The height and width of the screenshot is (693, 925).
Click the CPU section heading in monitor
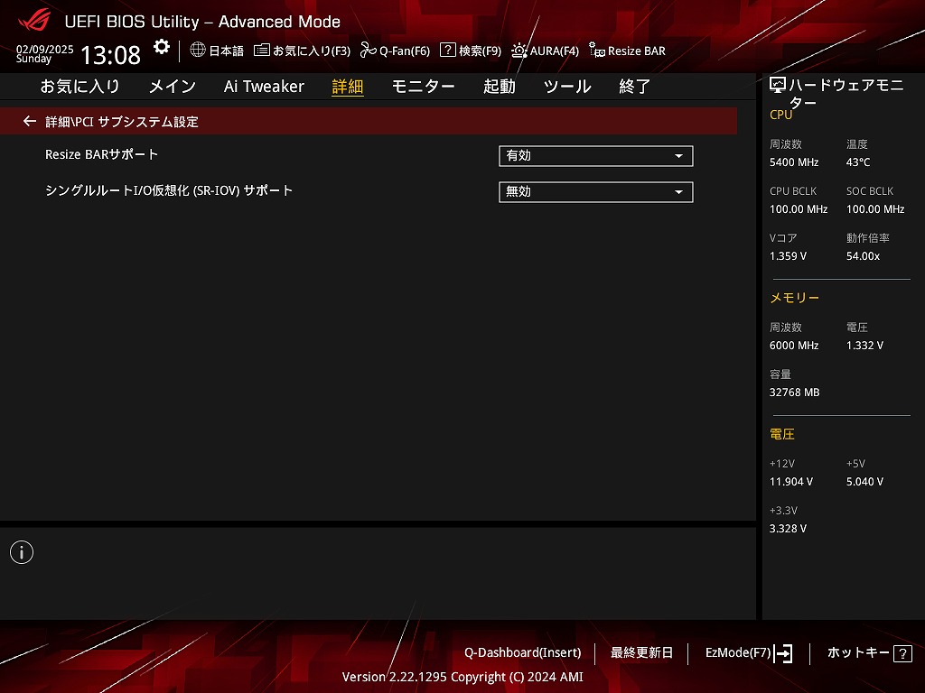(x=780, y=115)
